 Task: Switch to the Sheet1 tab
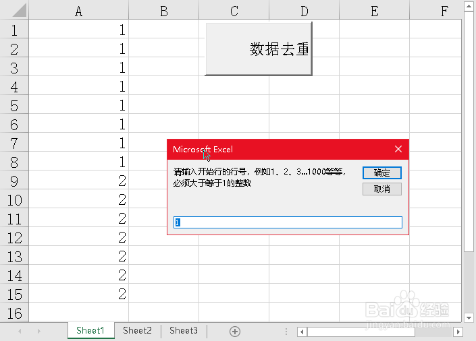tap(90, 330)
